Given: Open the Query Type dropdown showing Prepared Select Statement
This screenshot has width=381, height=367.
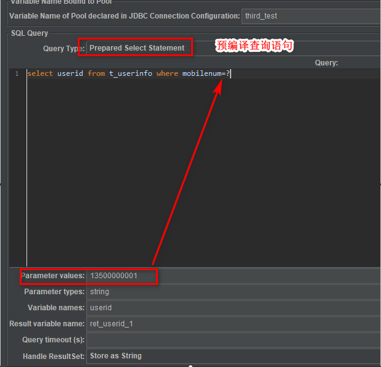Looking at the screenshot, I should pos(234,48).
